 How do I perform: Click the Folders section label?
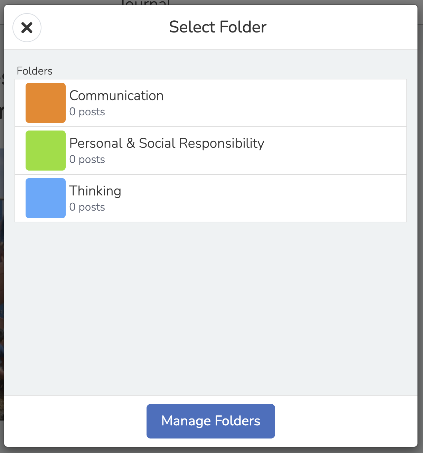point(35,71)
